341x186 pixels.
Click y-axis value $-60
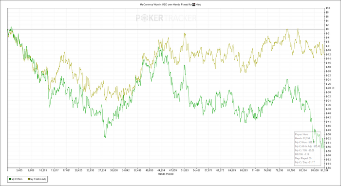click(x=328, y=155)
